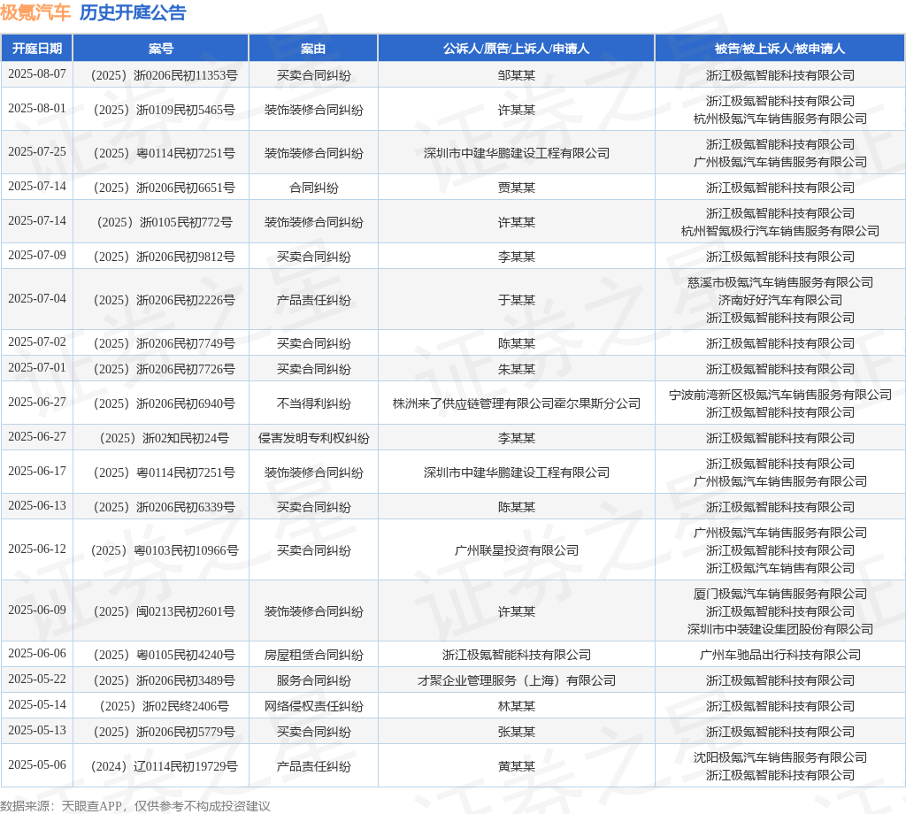Click defendant 慈溪市极氪汽车销售服务有限公司

pos(780,282)
